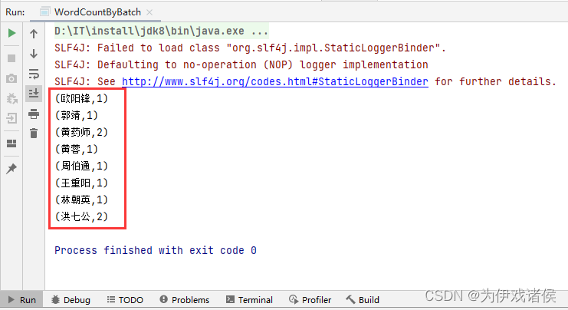Clear all console output with trash icon
Viewport: 568px width, 310px height.
coord(34,133)
